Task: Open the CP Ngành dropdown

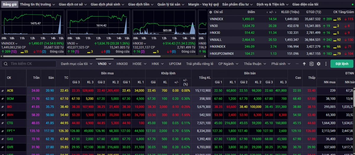Action: [228, 64]
